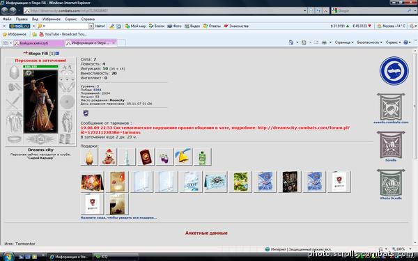Click the blue round clan emblem logo
The image size is (418, 261).
pyautogui.click(x=394, y=71)
